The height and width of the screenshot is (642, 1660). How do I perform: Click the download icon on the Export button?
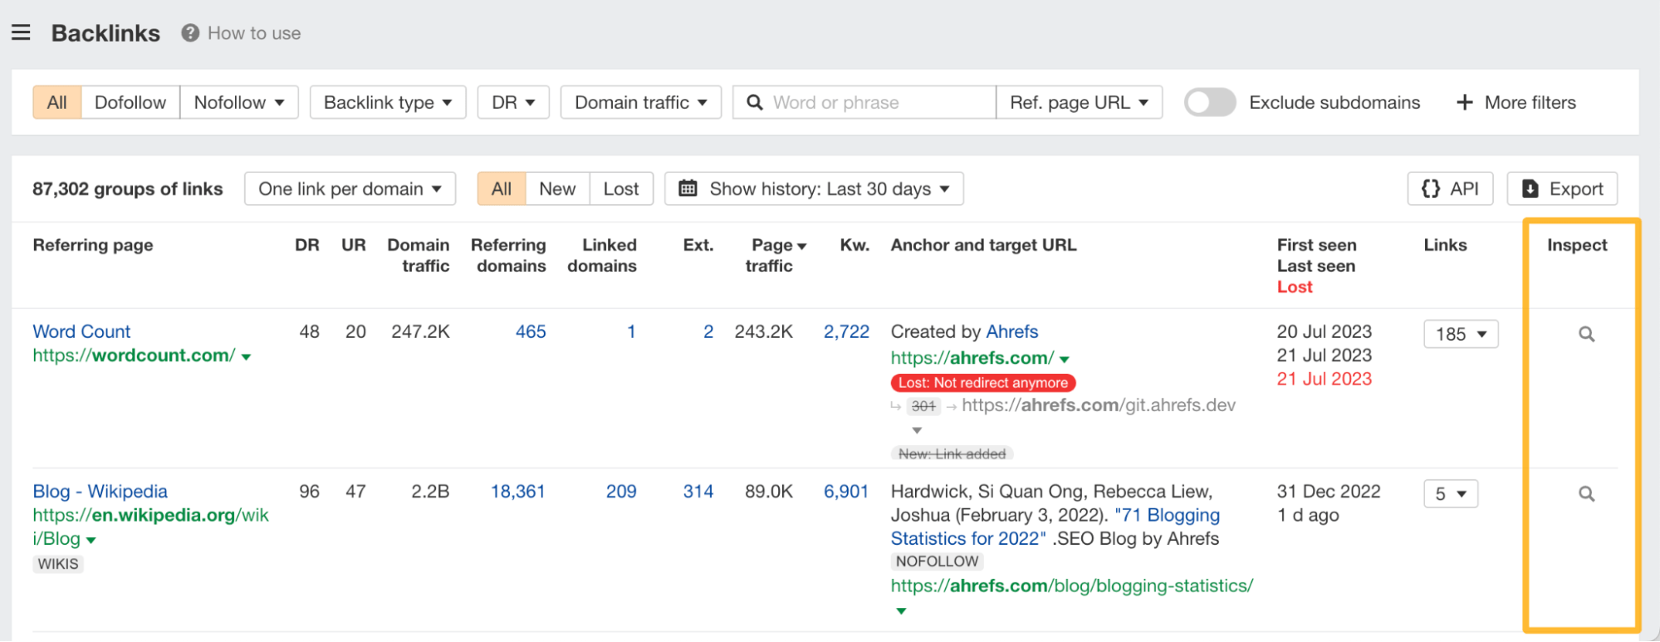pyautogui.click(x=1530, y=189)
